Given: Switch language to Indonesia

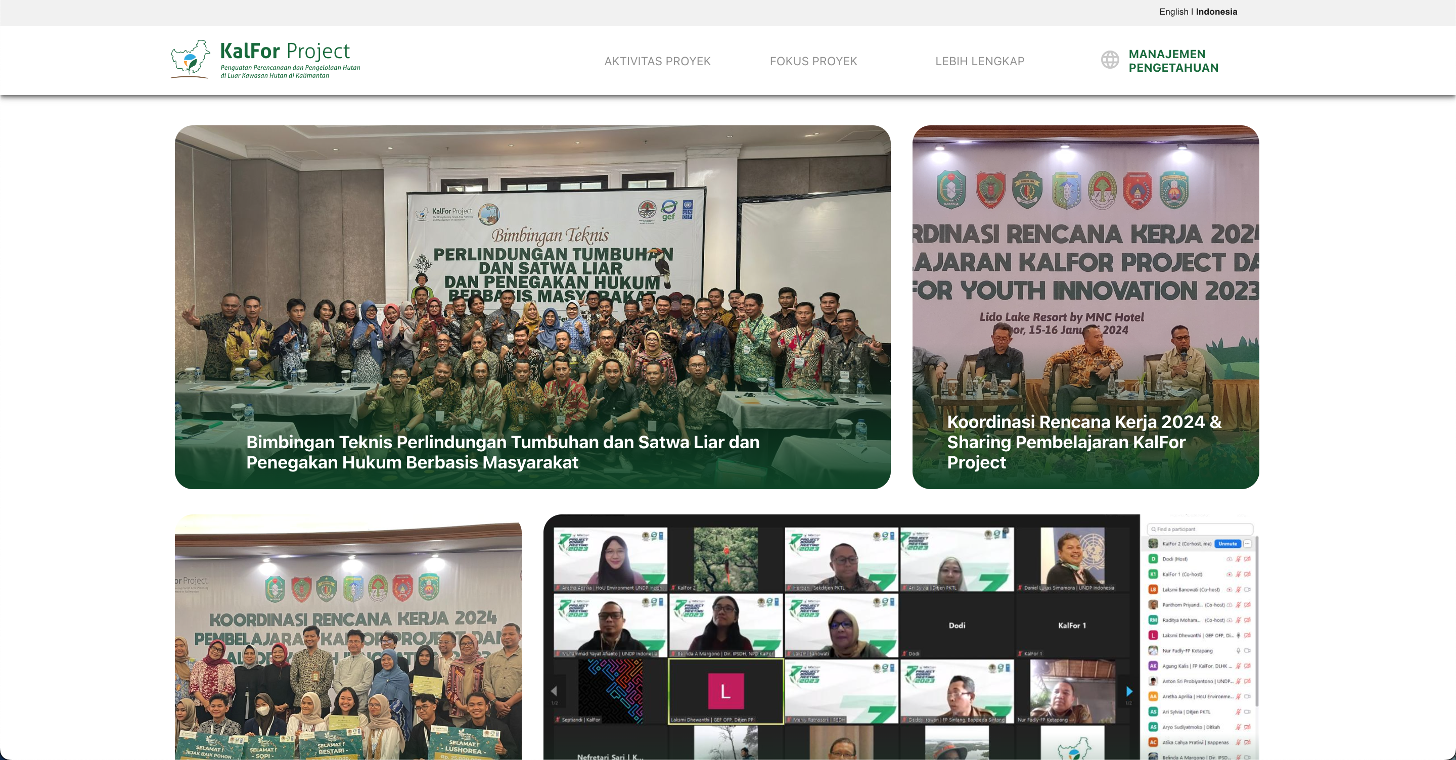Looking at the screenshot, I should click(1216, 11).
